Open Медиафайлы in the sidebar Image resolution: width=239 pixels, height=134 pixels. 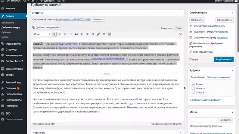coord(13,44)
